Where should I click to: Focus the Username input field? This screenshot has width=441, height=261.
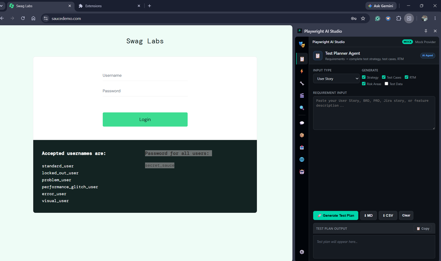[145, 75]
